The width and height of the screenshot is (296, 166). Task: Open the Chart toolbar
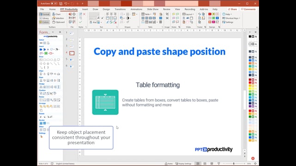coord(56,14)
